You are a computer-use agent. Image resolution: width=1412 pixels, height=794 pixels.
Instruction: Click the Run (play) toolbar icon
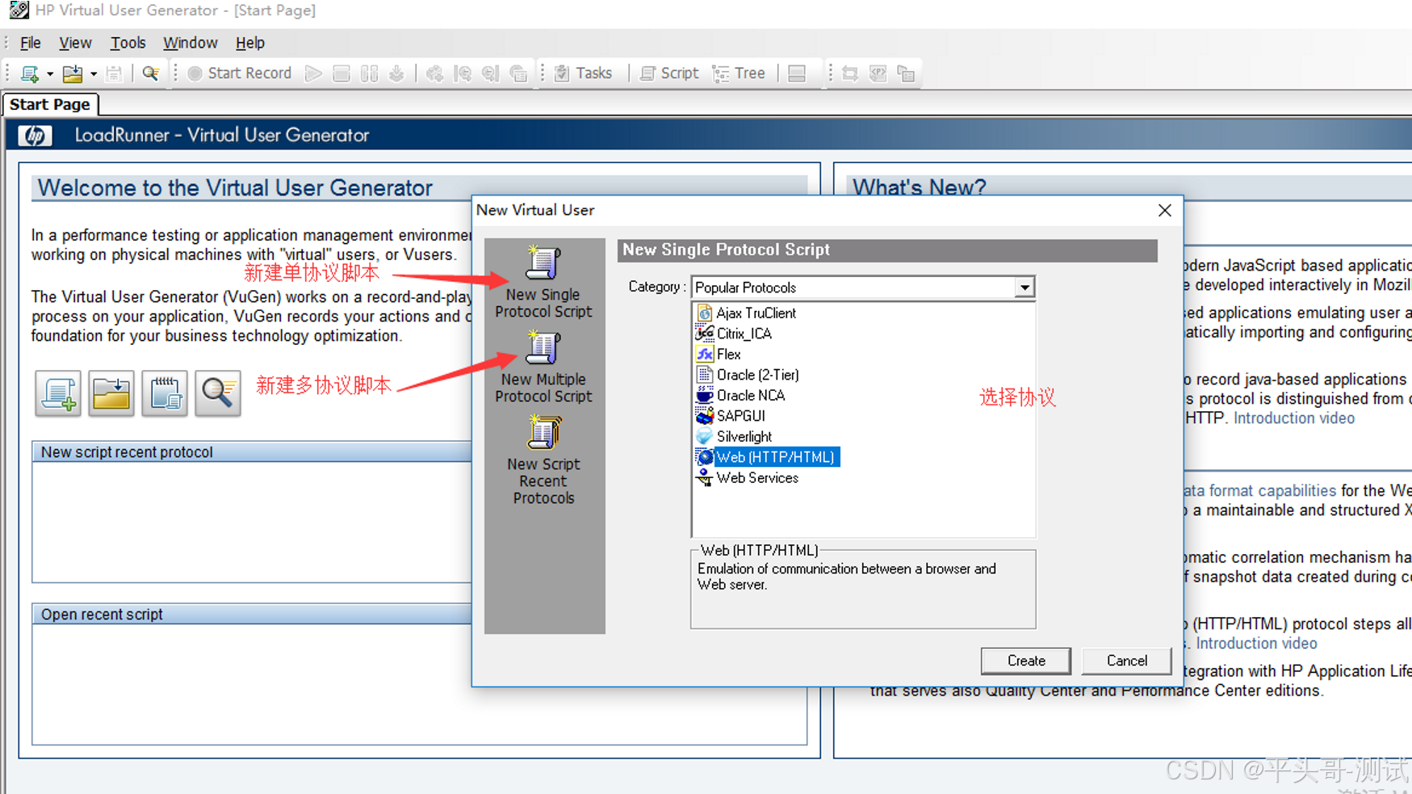tap(313, 74)
